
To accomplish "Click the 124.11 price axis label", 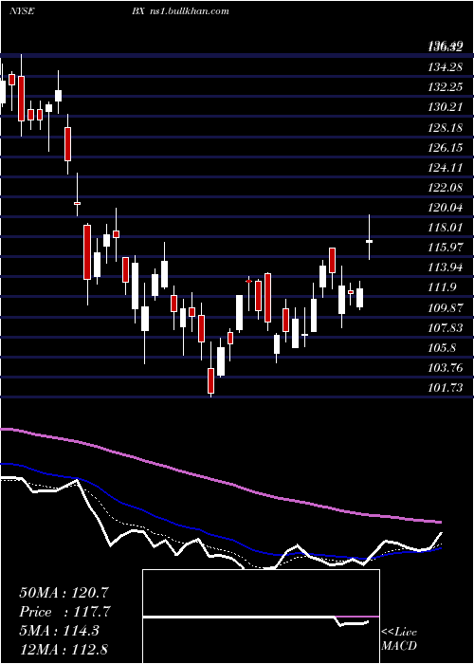I will click(445, 168).
